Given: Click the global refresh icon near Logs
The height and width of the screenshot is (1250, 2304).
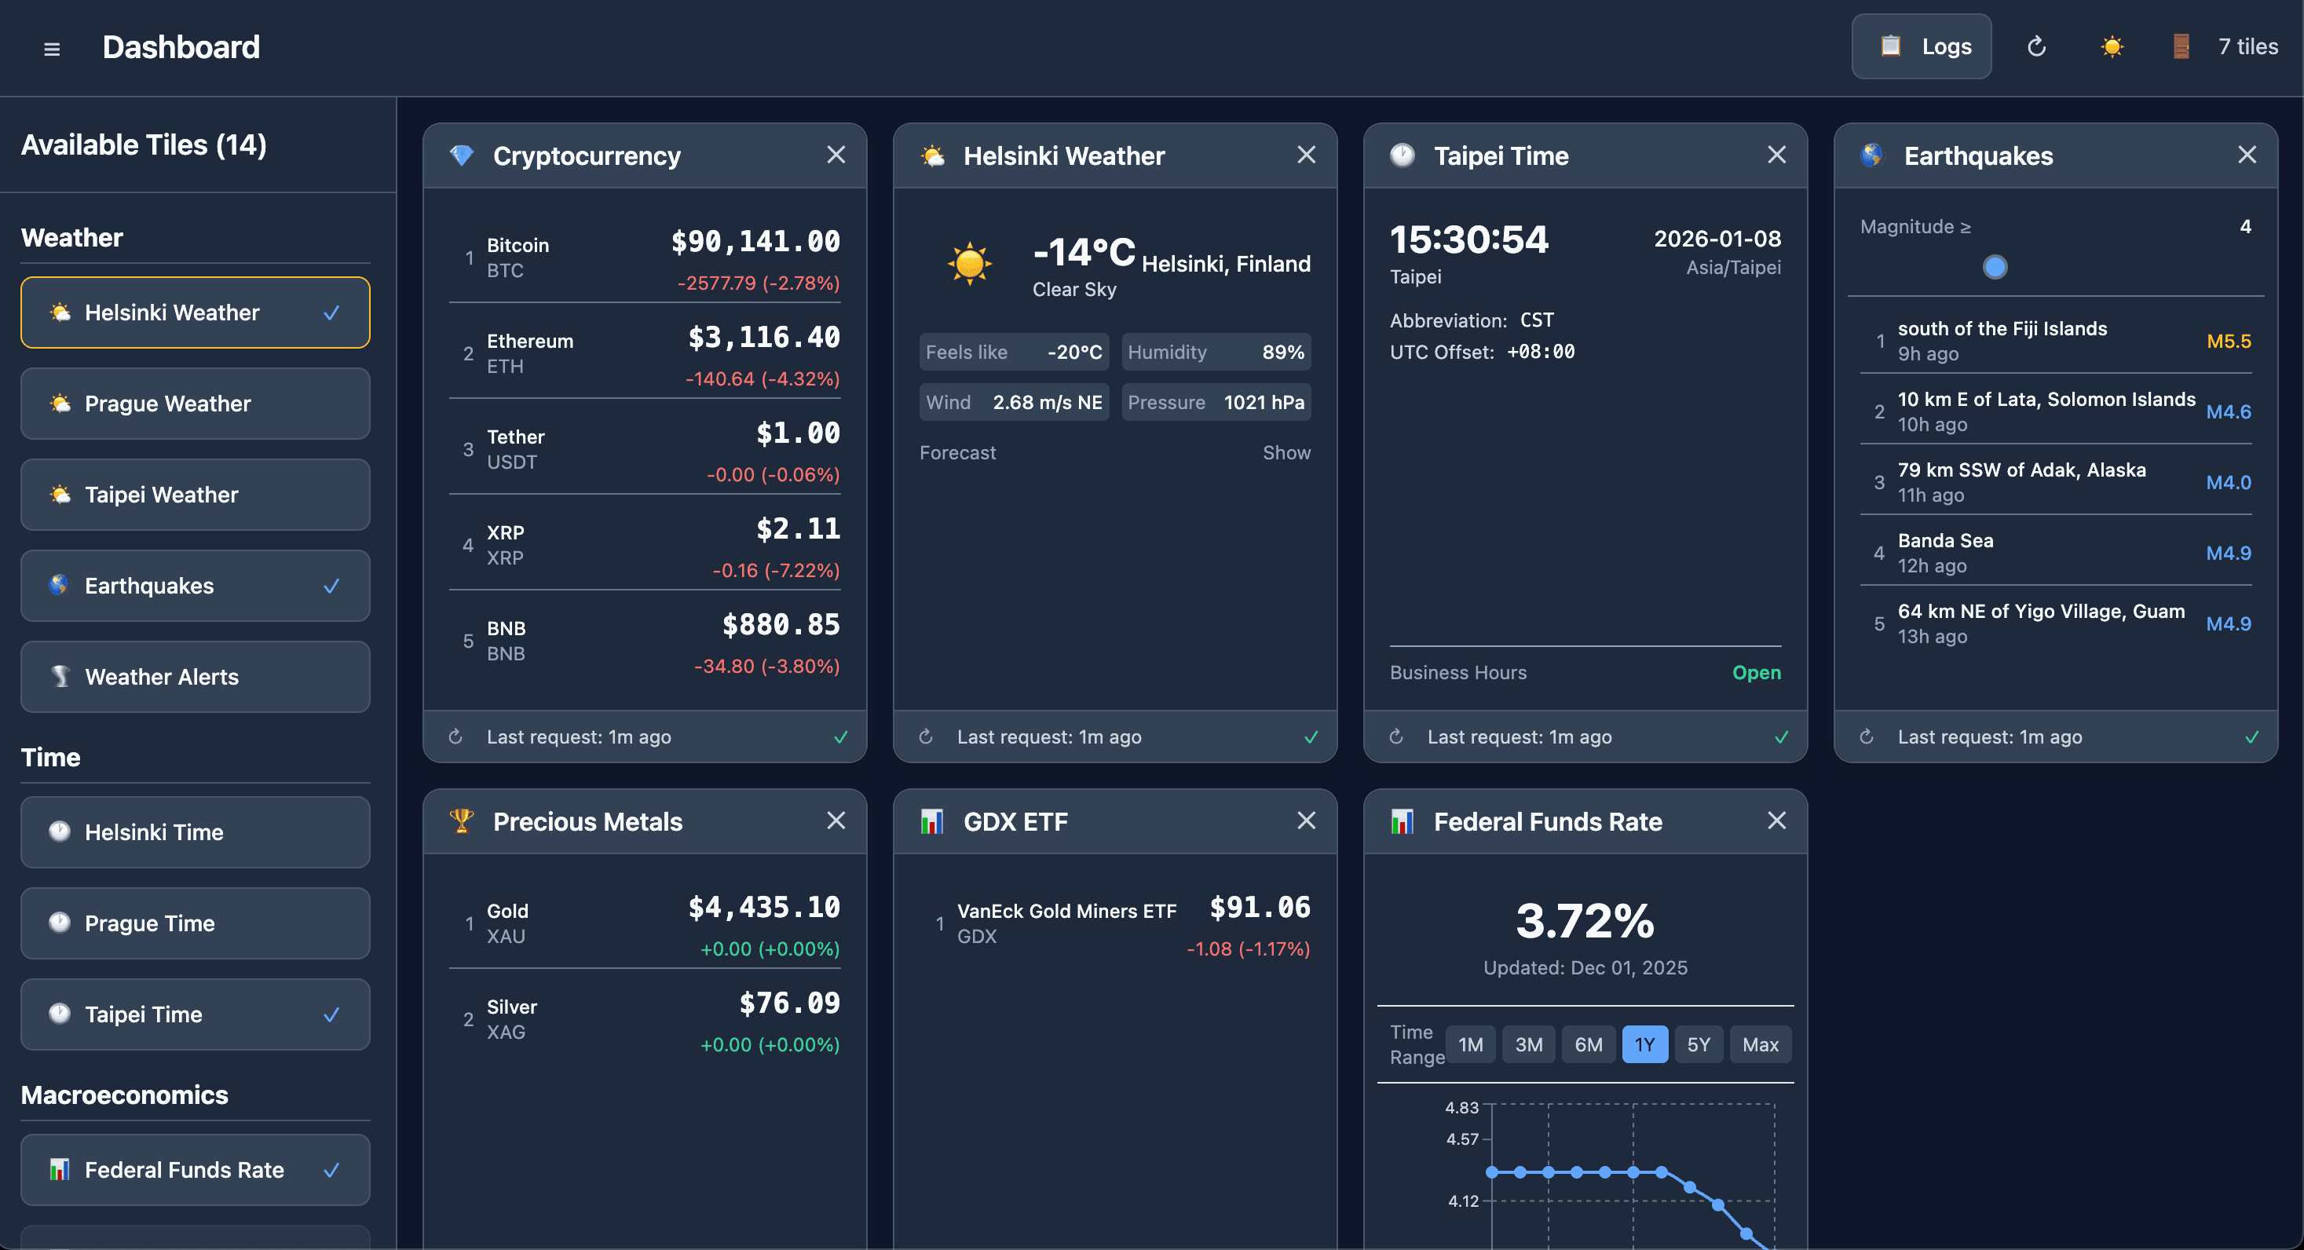Looking at the screenshot, I should point(2036,46).
